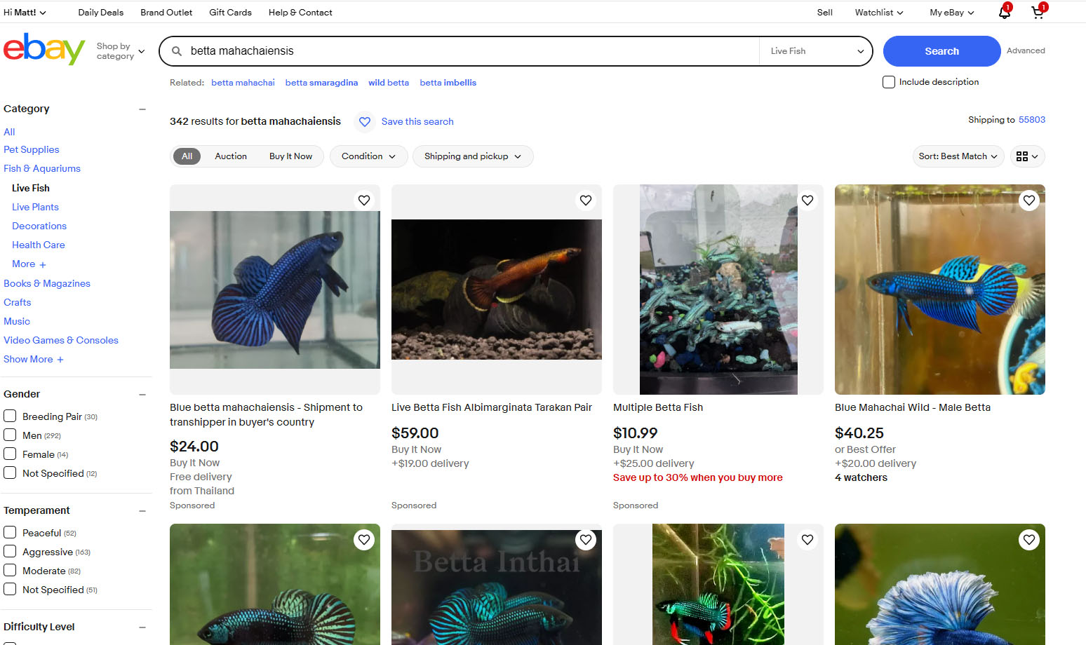Image resolution: width=1086 pixels, height=645 pixels.
Task: Check the Moderate temperament filter
Action: tap(10, 570)
